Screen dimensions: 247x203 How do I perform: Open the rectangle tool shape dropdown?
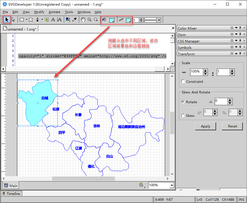26,20
